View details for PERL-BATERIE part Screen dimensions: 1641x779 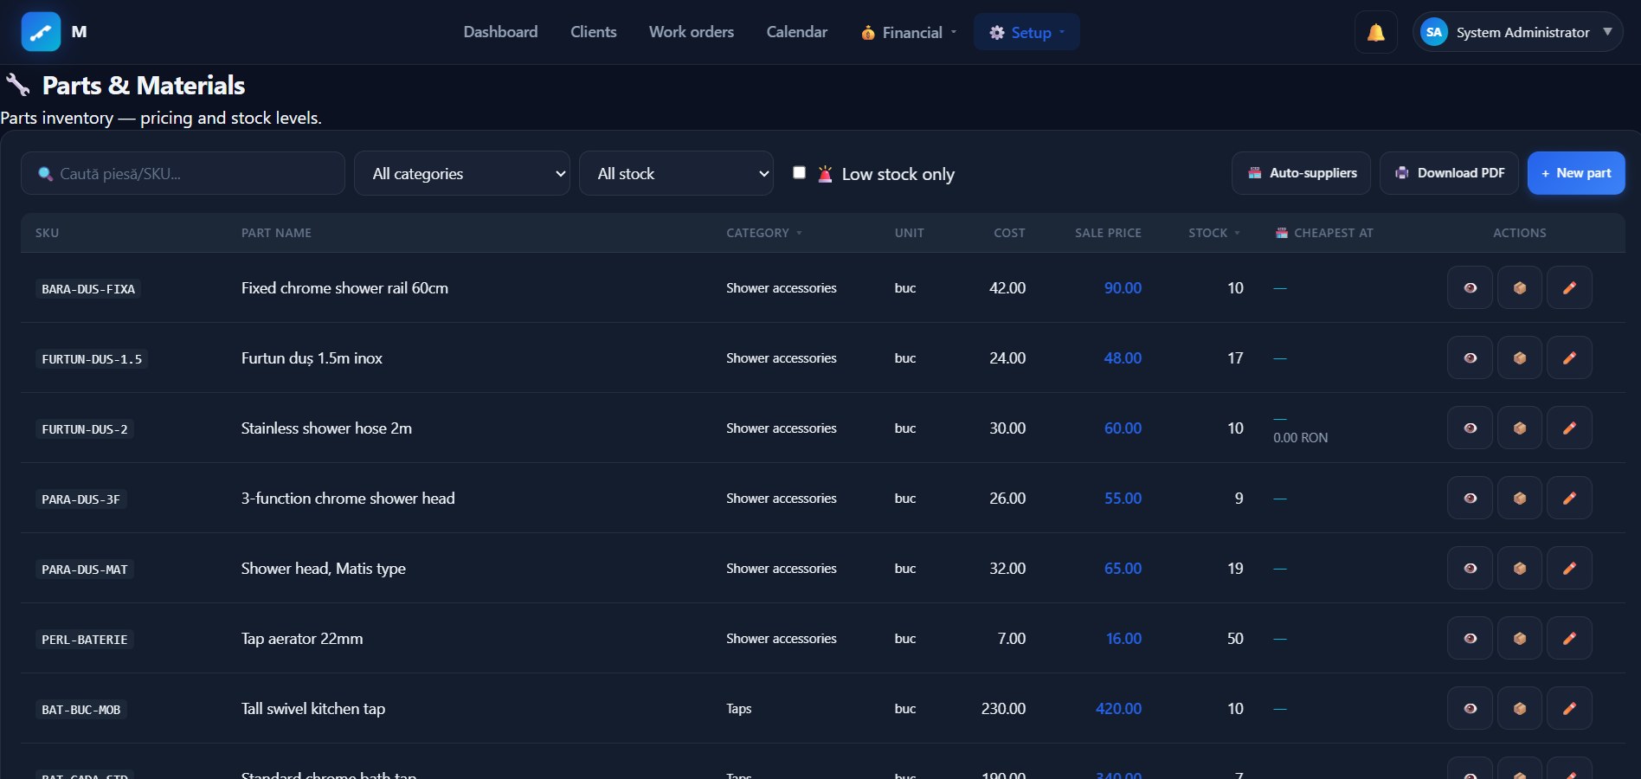[x=1470, y=638]
